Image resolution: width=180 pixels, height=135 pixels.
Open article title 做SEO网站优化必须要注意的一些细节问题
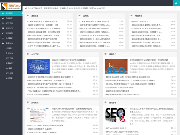(x=149, y=60)
